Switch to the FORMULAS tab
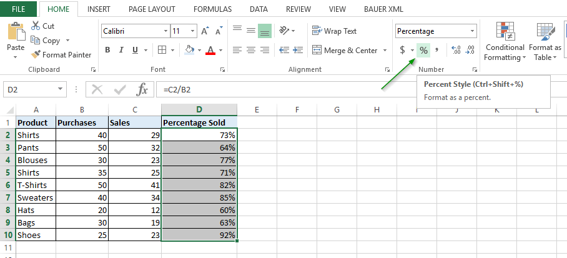The height and width of the screenshot is (258, 567). [x=212, y=9]
